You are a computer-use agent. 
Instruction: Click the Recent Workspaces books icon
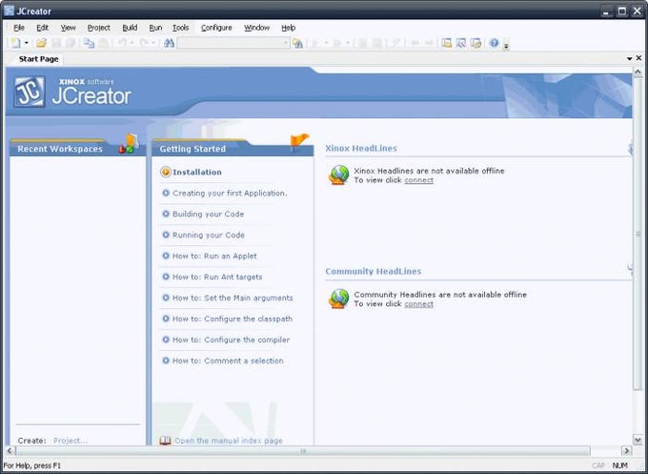tap(129, 143)
